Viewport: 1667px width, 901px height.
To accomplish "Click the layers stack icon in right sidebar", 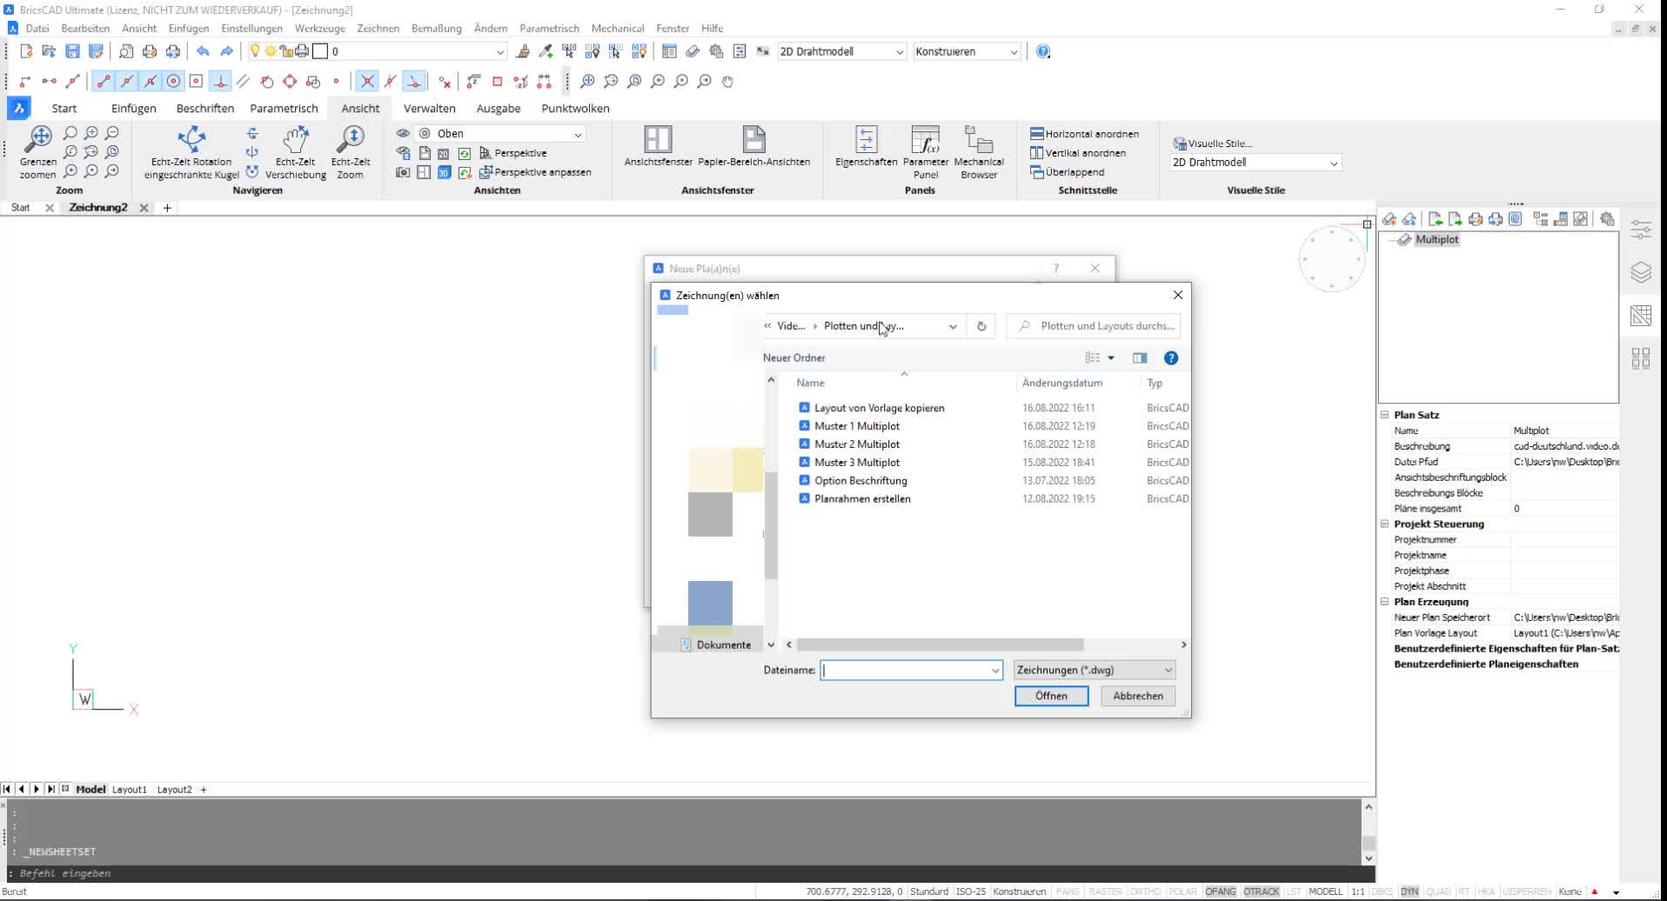I will tap(1641, 272).
